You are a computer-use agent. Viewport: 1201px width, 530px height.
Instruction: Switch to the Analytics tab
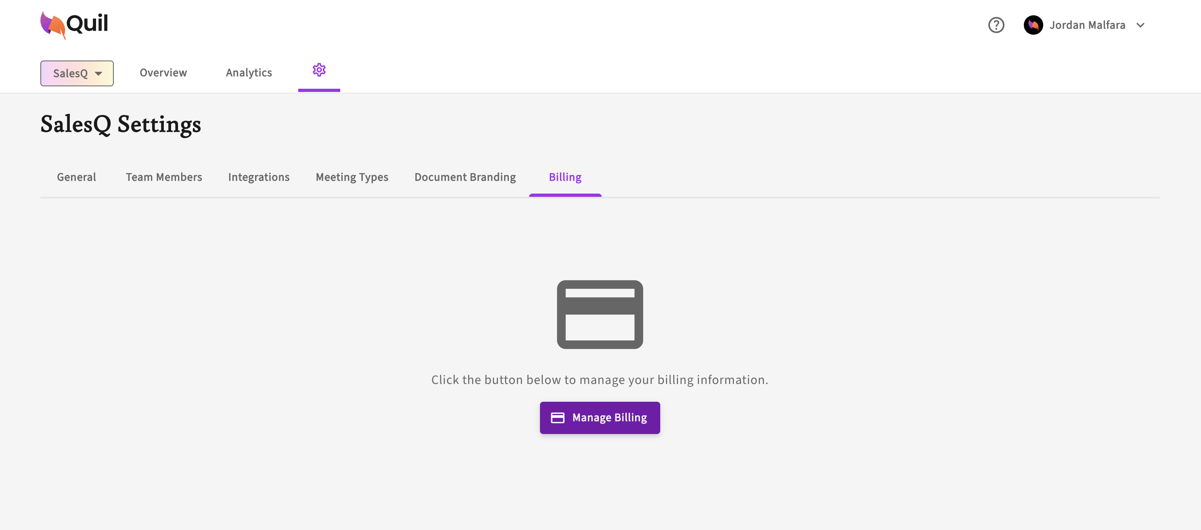coord(249,73)
